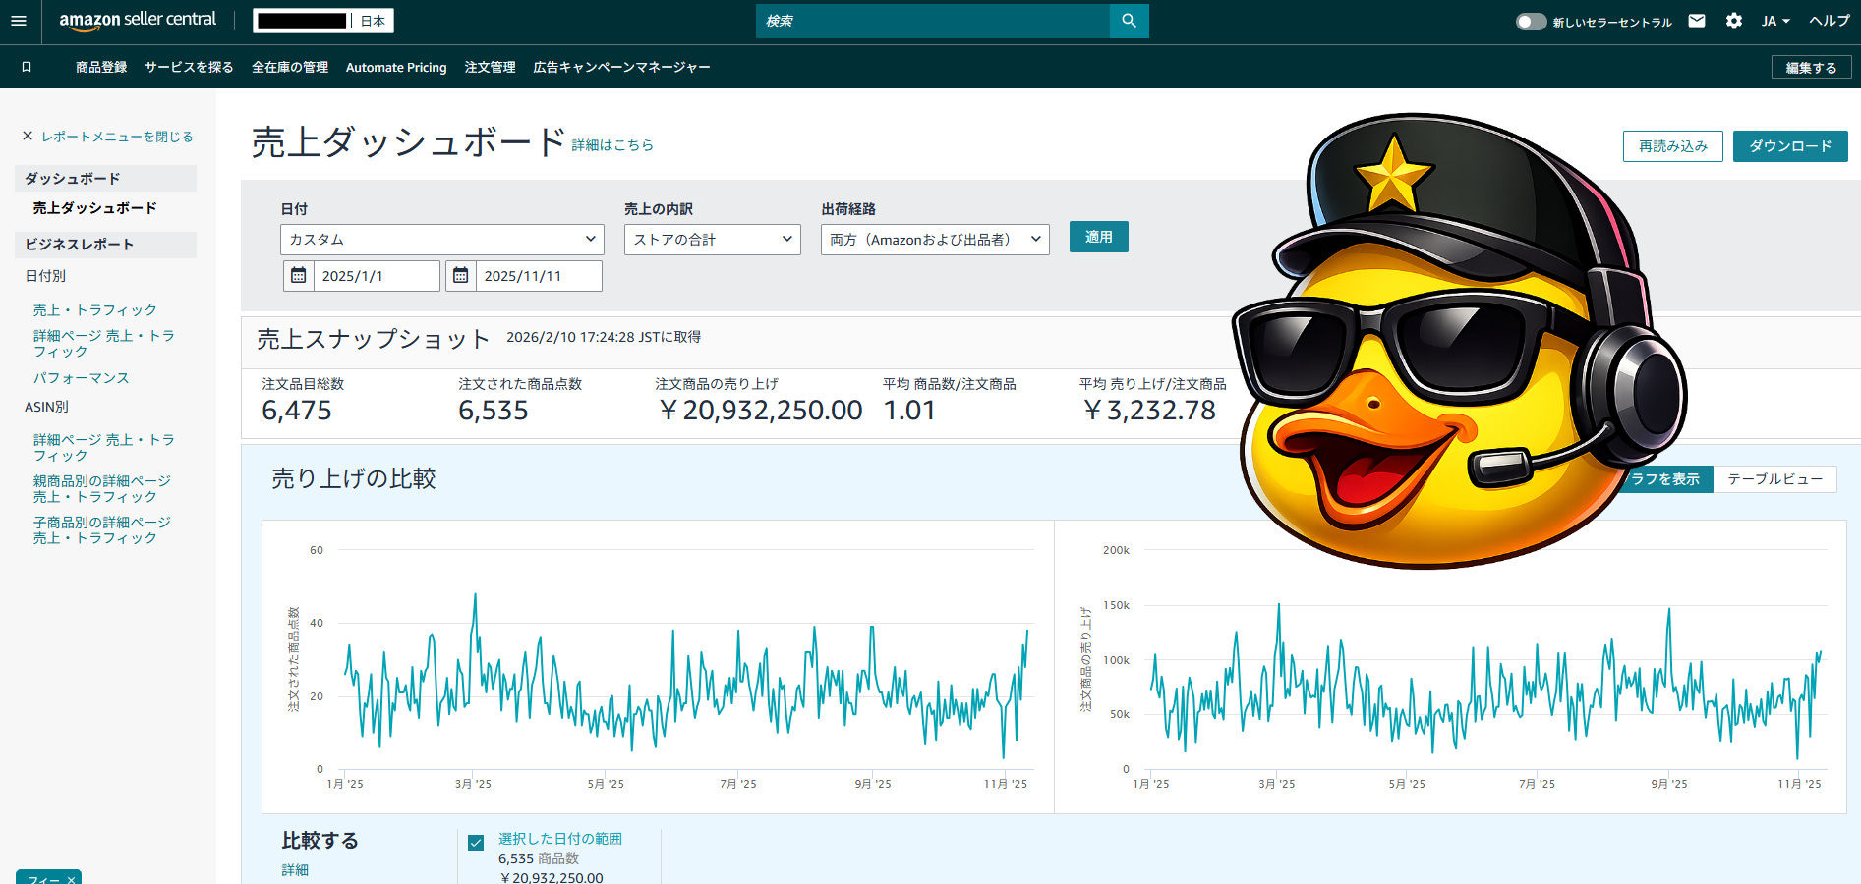The image size is (1861, 884).
Task: Open the messages envelope icon
Action: click(x=1697, y=21)
